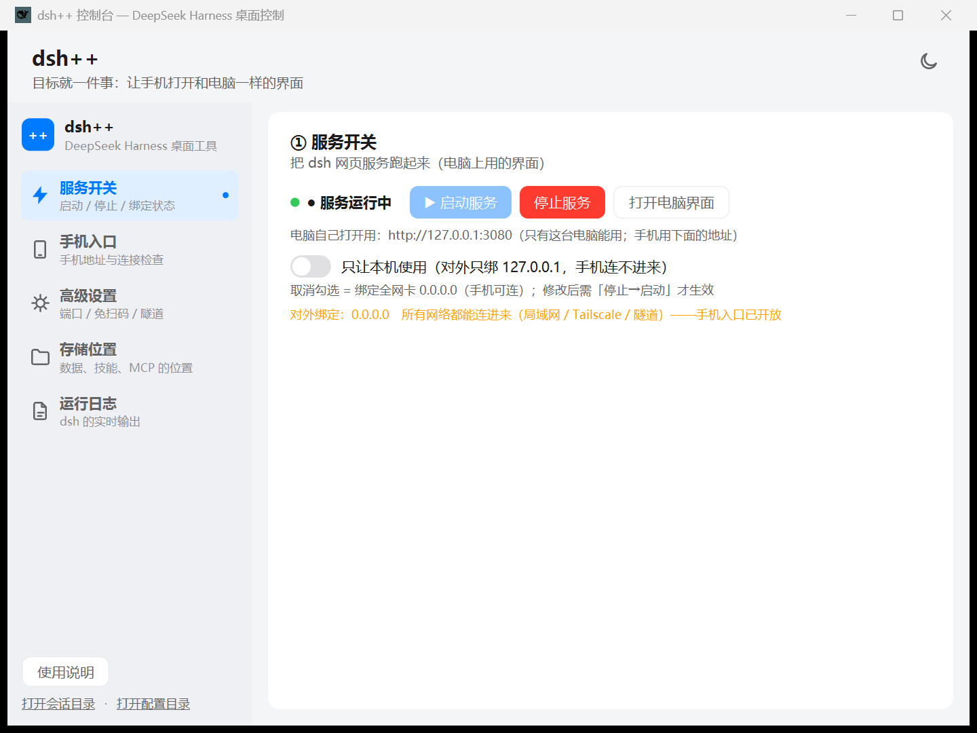Click the red 停止服务 button
977x733 pixels.
[x=562, y=202]
